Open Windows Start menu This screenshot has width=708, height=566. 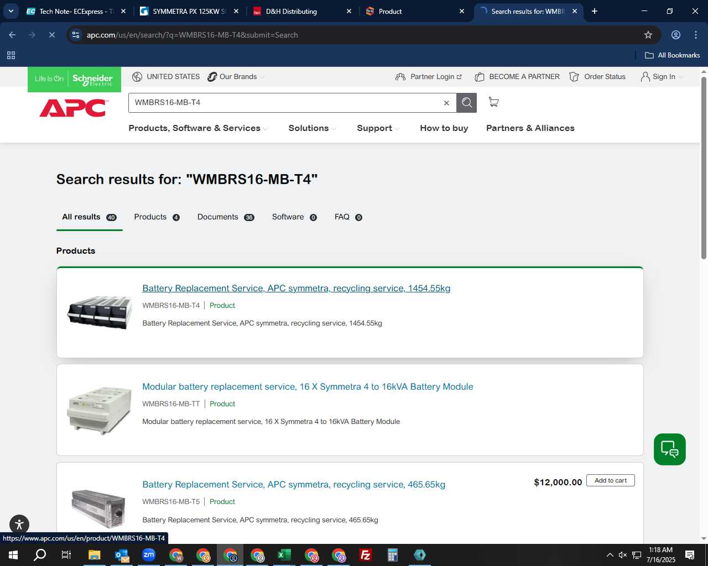tap(13, 555)
